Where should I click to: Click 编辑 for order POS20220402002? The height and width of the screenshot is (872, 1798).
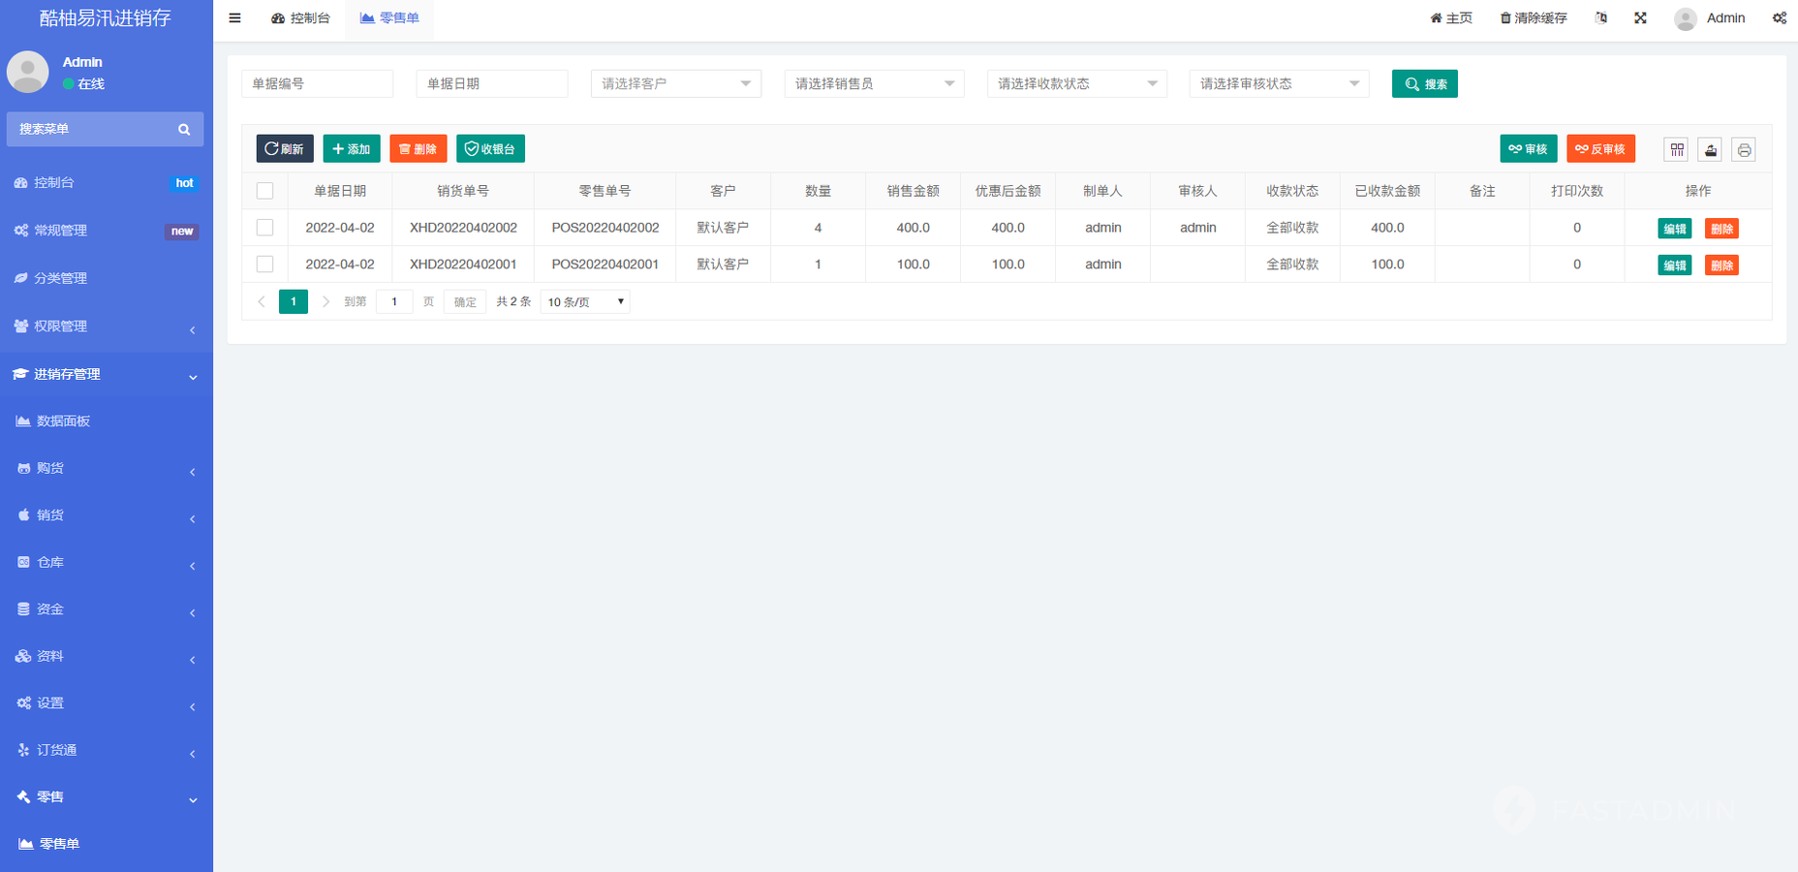(x=1674, y=229)
